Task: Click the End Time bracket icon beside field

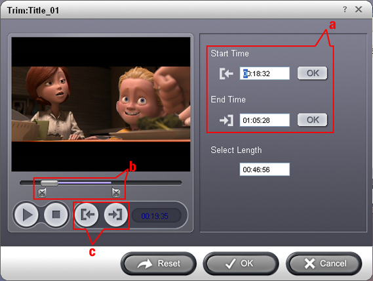Action: pos(226,120)
